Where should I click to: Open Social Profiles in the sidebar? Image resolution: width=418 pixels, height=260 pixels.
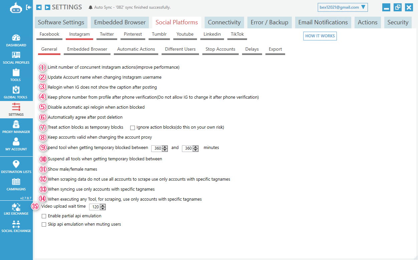click(x=16, y=58)
